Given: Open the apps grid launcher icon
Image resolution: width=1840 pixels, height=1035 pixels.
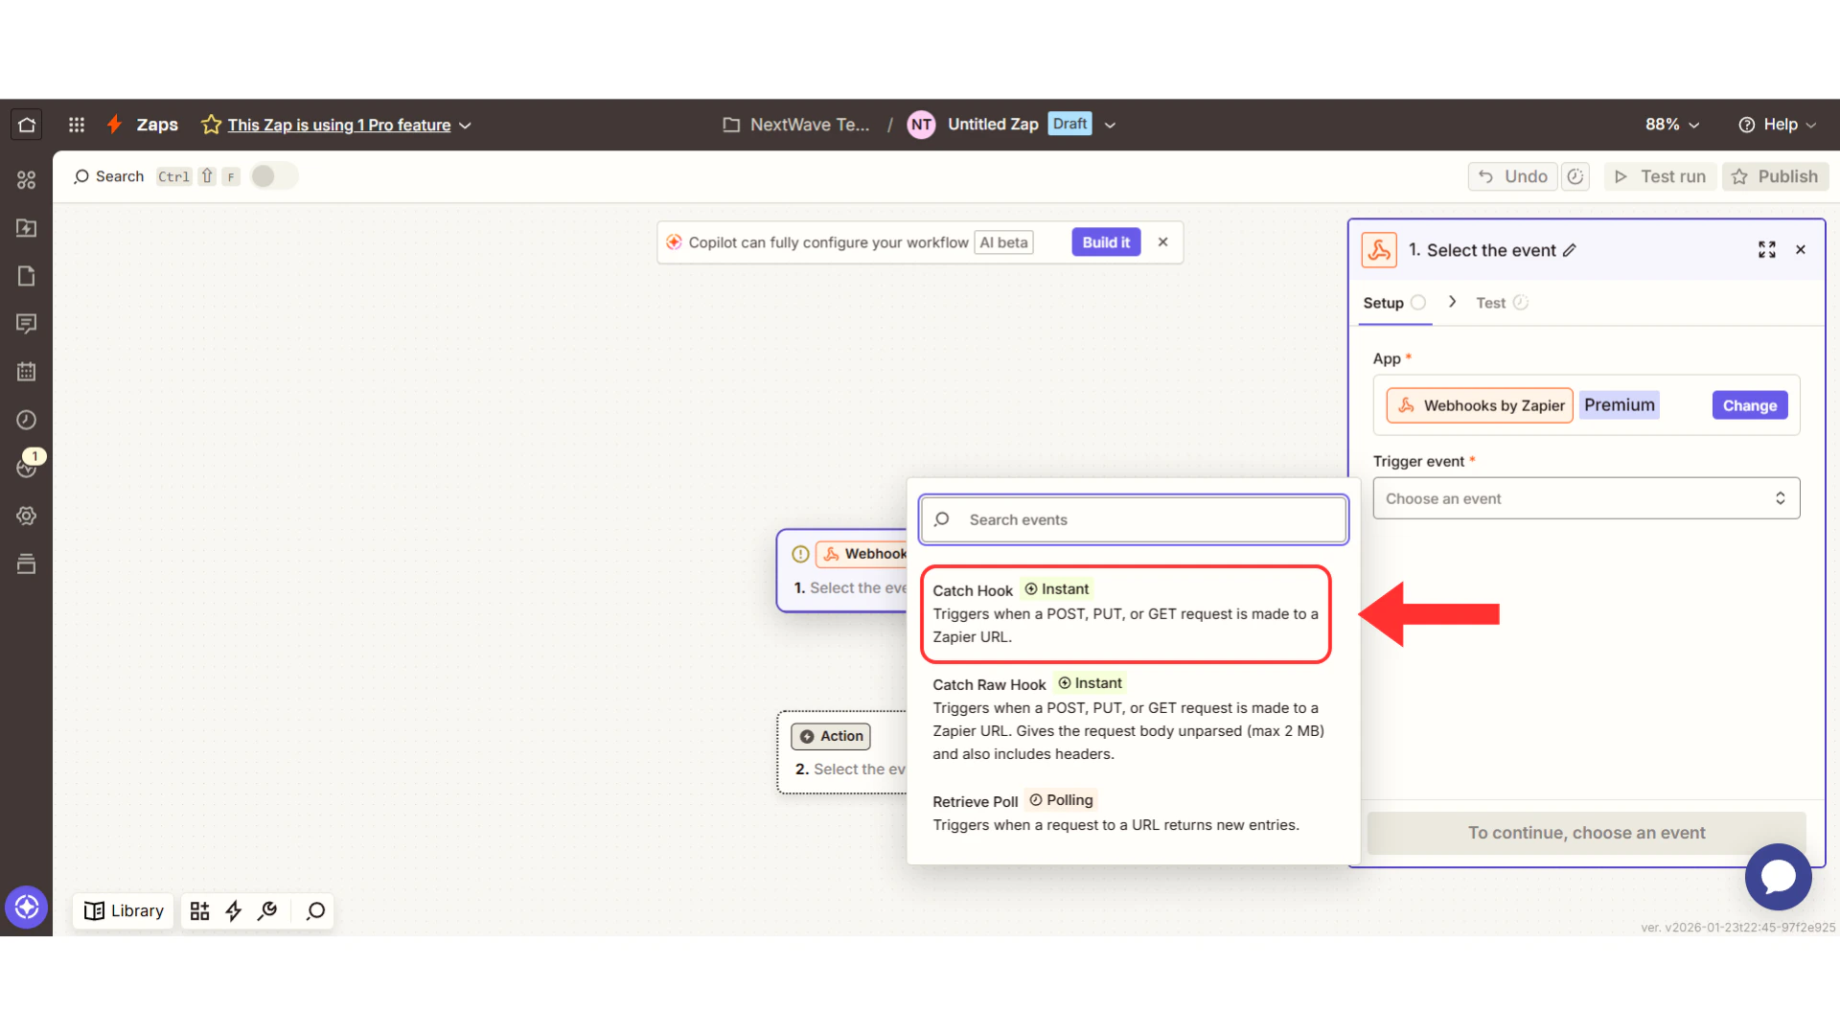Looking at the screenshot, I should (x=77, y=125).
